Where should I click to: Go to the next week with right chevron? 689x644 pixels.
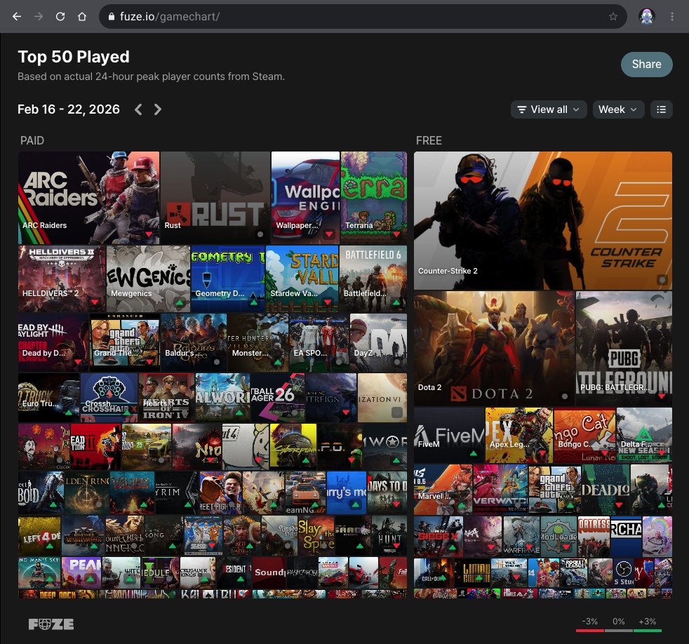tap(157, 109)
